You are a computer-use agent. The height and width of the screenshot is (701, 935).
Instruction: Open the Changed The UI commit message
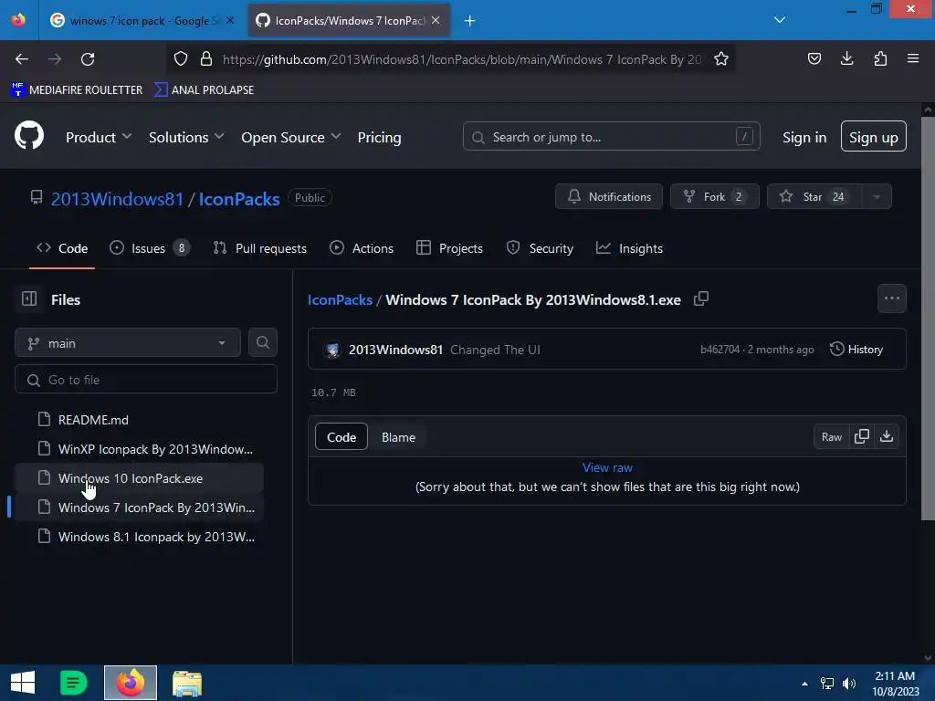pos(495,350)
